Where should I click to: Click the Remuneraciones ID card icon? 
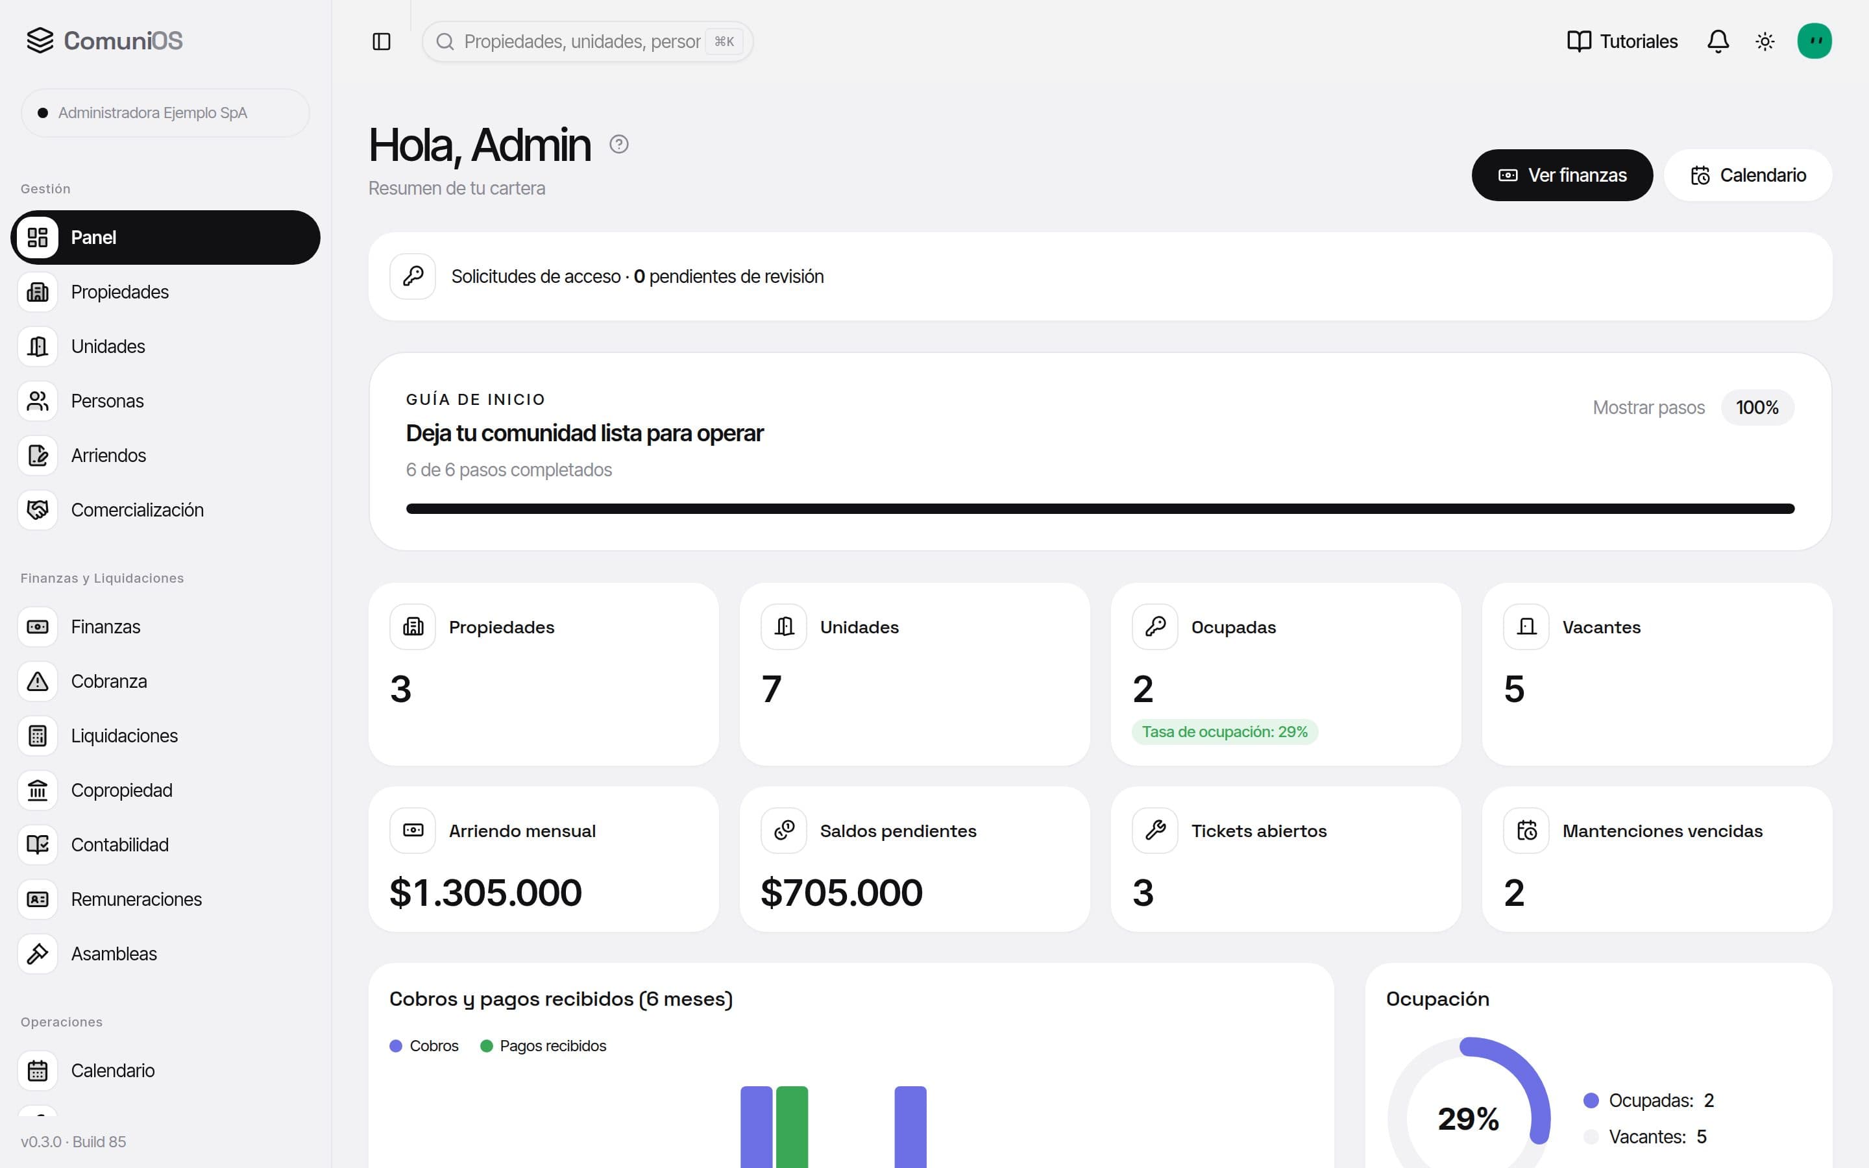(38, 899)
